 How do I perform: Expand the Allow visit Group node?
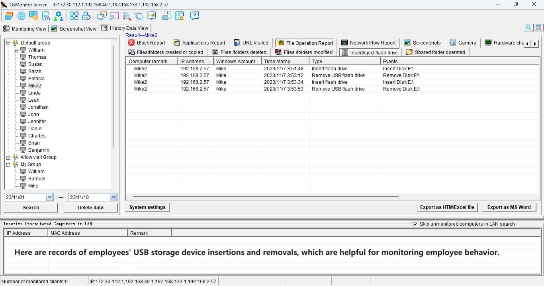pyautogui.click(x=8, y=157)
